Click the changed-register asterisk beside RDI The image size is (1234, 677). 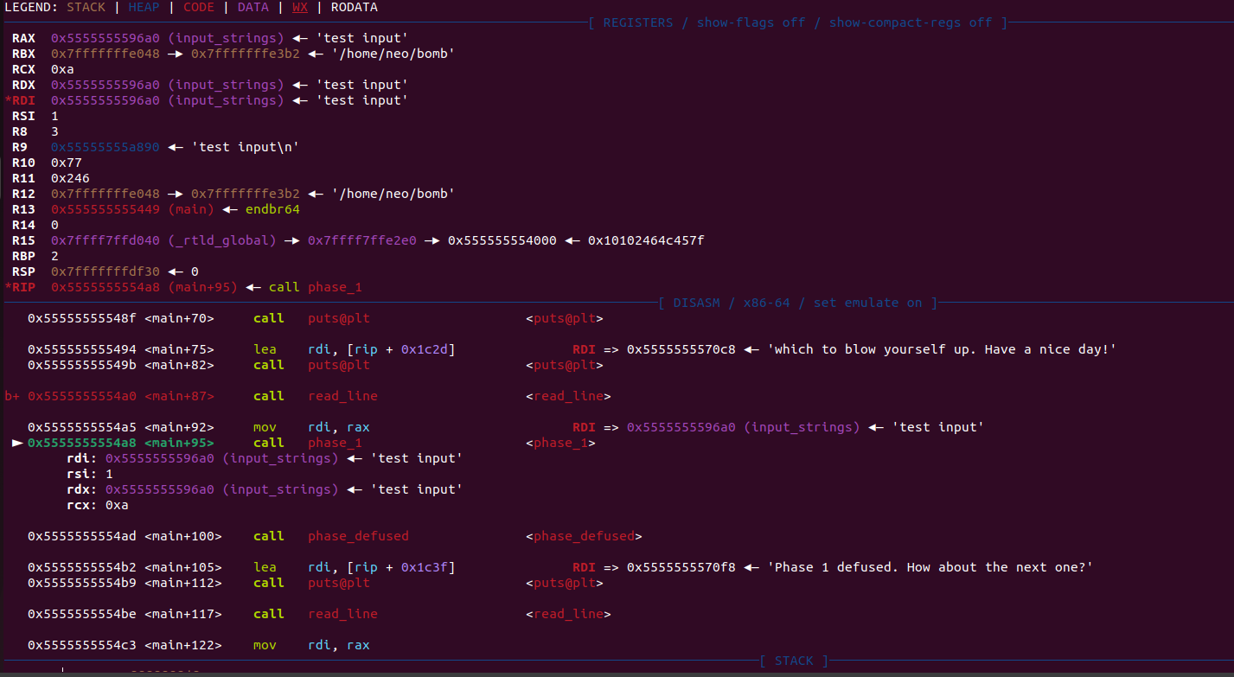8,100
